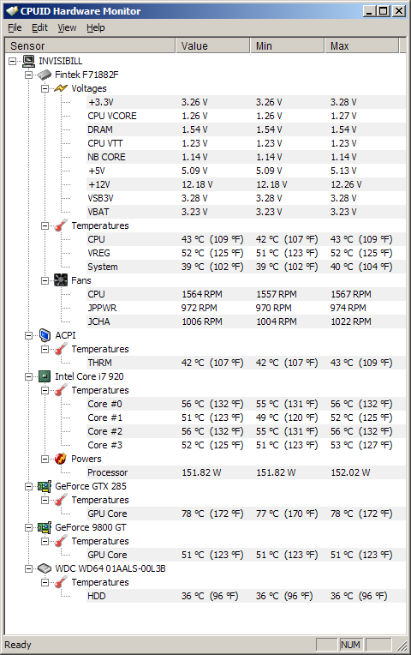The width and height of the screenshot is (411, 655).
Task: Click the 151.82 W processor value
Action: click(x=201, y=472)
